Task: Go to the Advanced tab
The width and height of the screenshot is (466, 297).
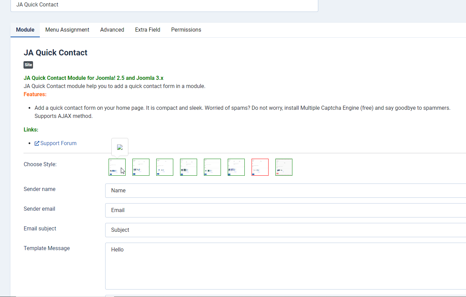Action: (x=112, y=30)
